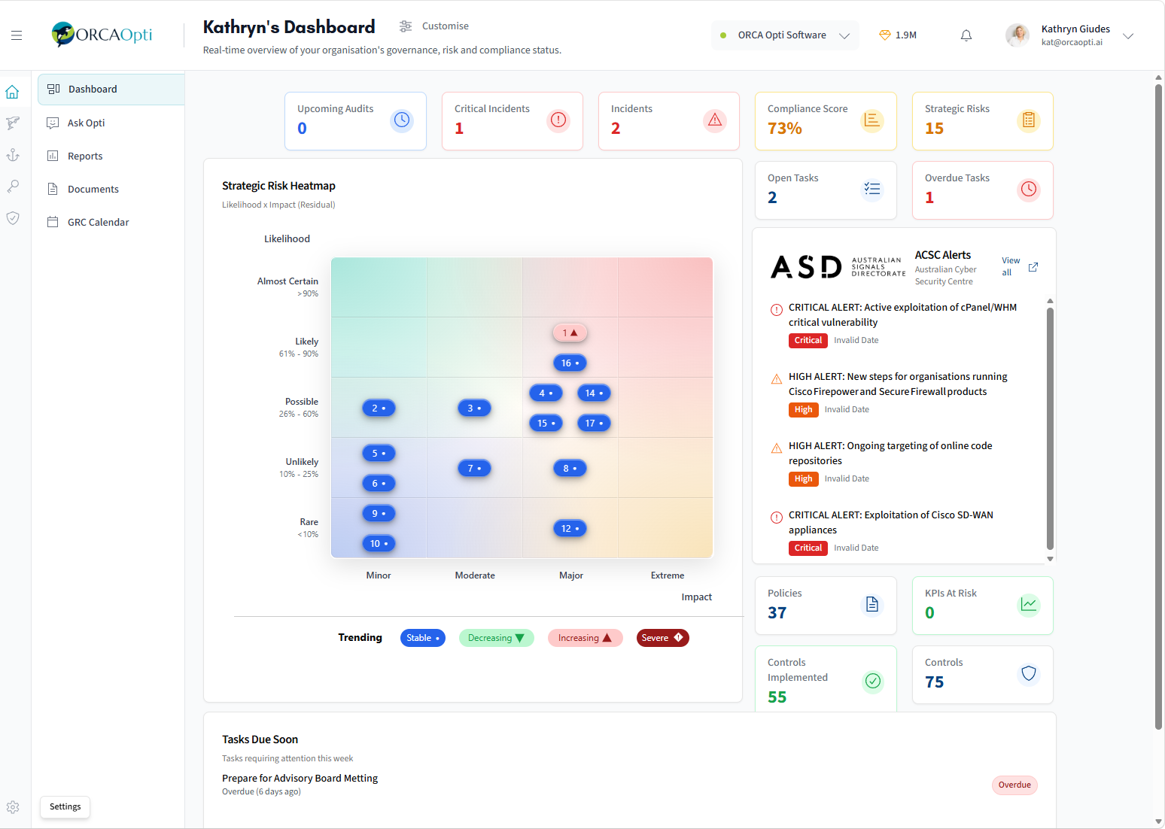Click View all ACSC alerts

1011,267
